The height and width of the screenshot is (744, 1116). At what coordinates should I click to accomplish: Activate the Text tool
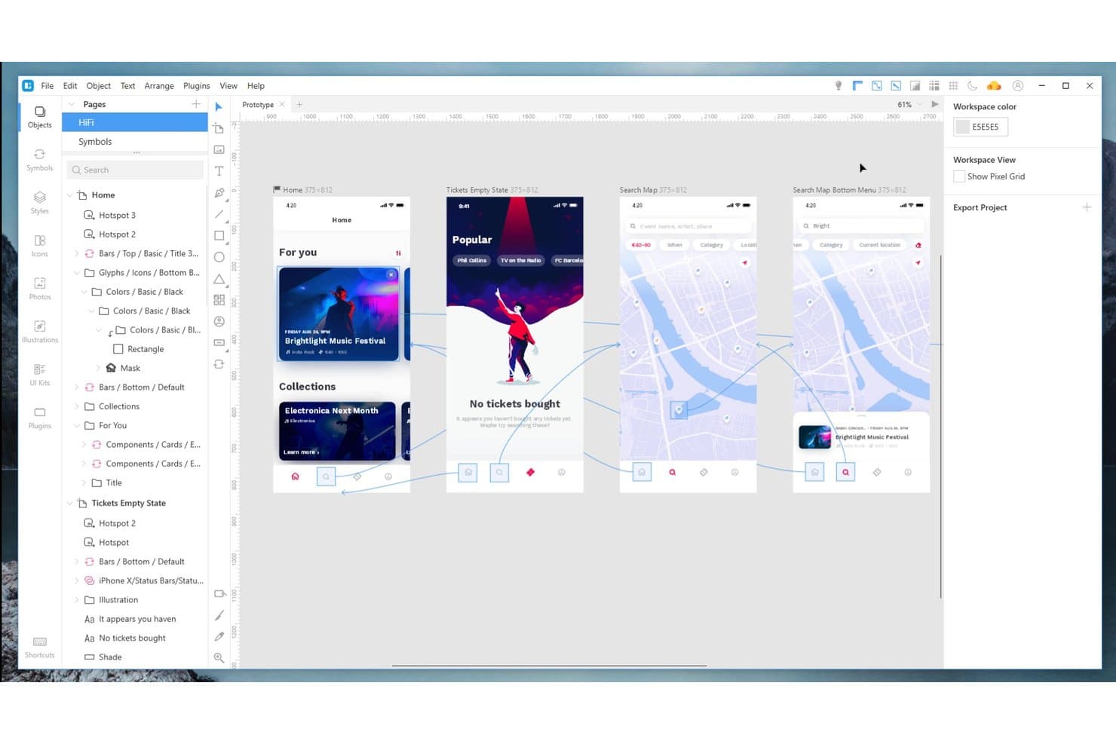coord(219,171)
